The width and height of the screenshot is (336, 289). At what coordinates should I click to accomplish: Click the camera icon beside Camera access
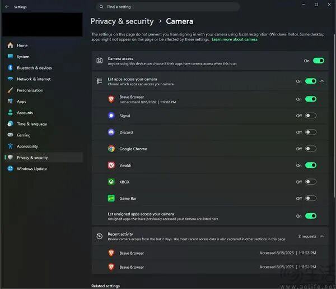[100, 61]
